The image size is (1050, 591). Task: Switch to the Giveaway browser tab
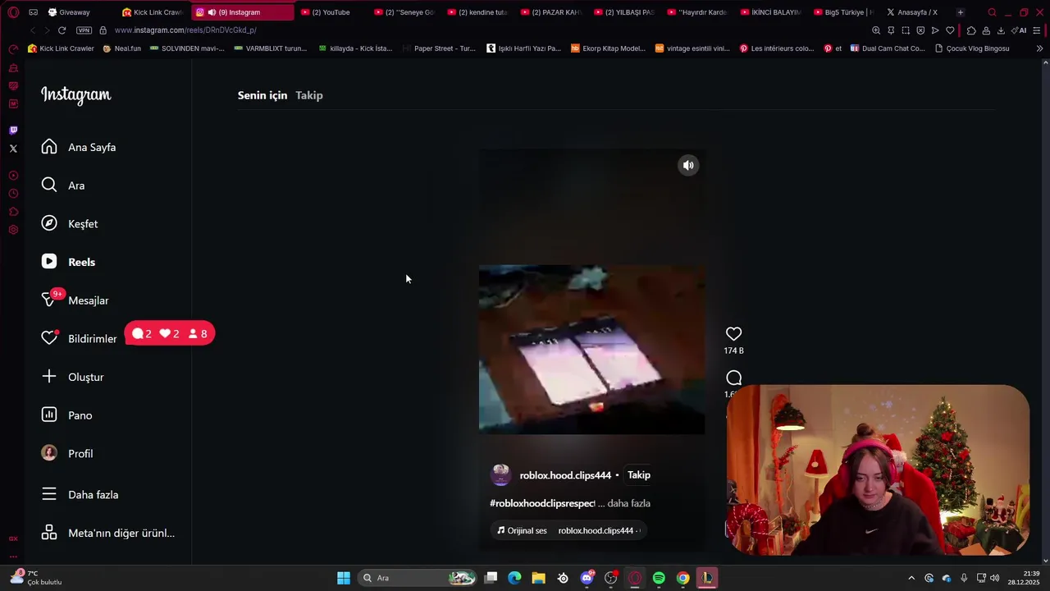tap(79, 12)
